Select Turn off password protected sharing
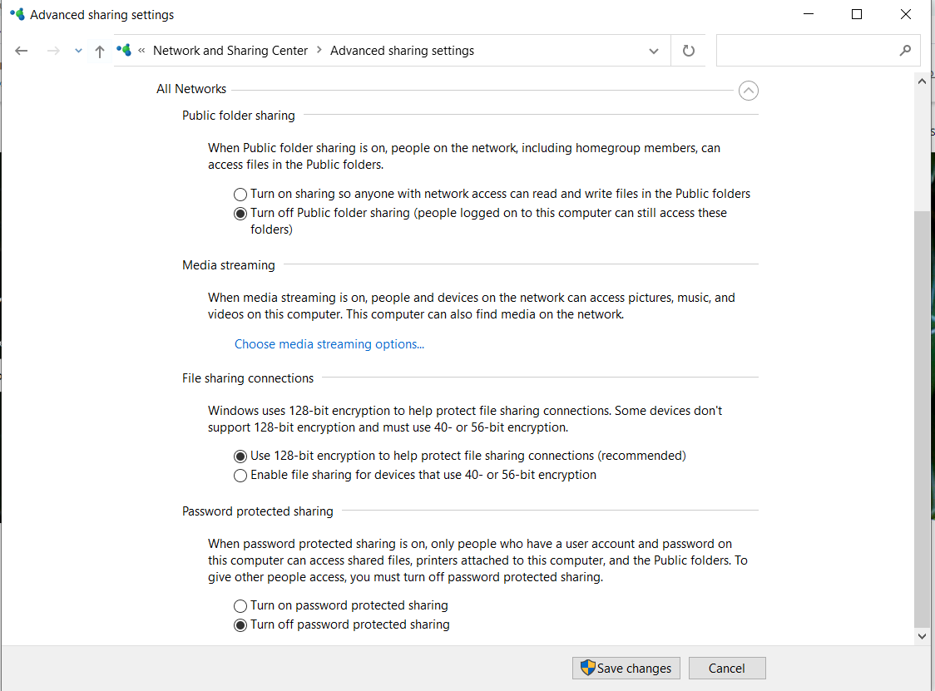This screenshot has width=935, height=691. 342,624
